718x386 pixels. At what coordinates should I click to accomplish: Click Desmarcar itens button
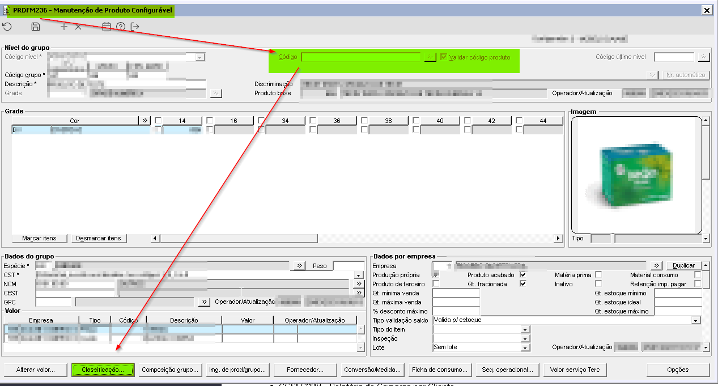99,239
